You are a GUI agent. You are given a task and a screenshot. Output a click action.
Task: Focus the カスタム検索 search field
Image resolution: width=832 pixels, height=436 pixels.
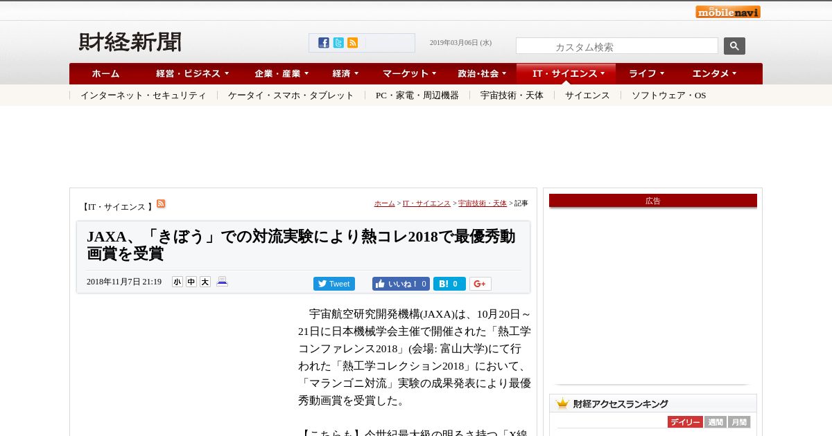coord(617,46)
